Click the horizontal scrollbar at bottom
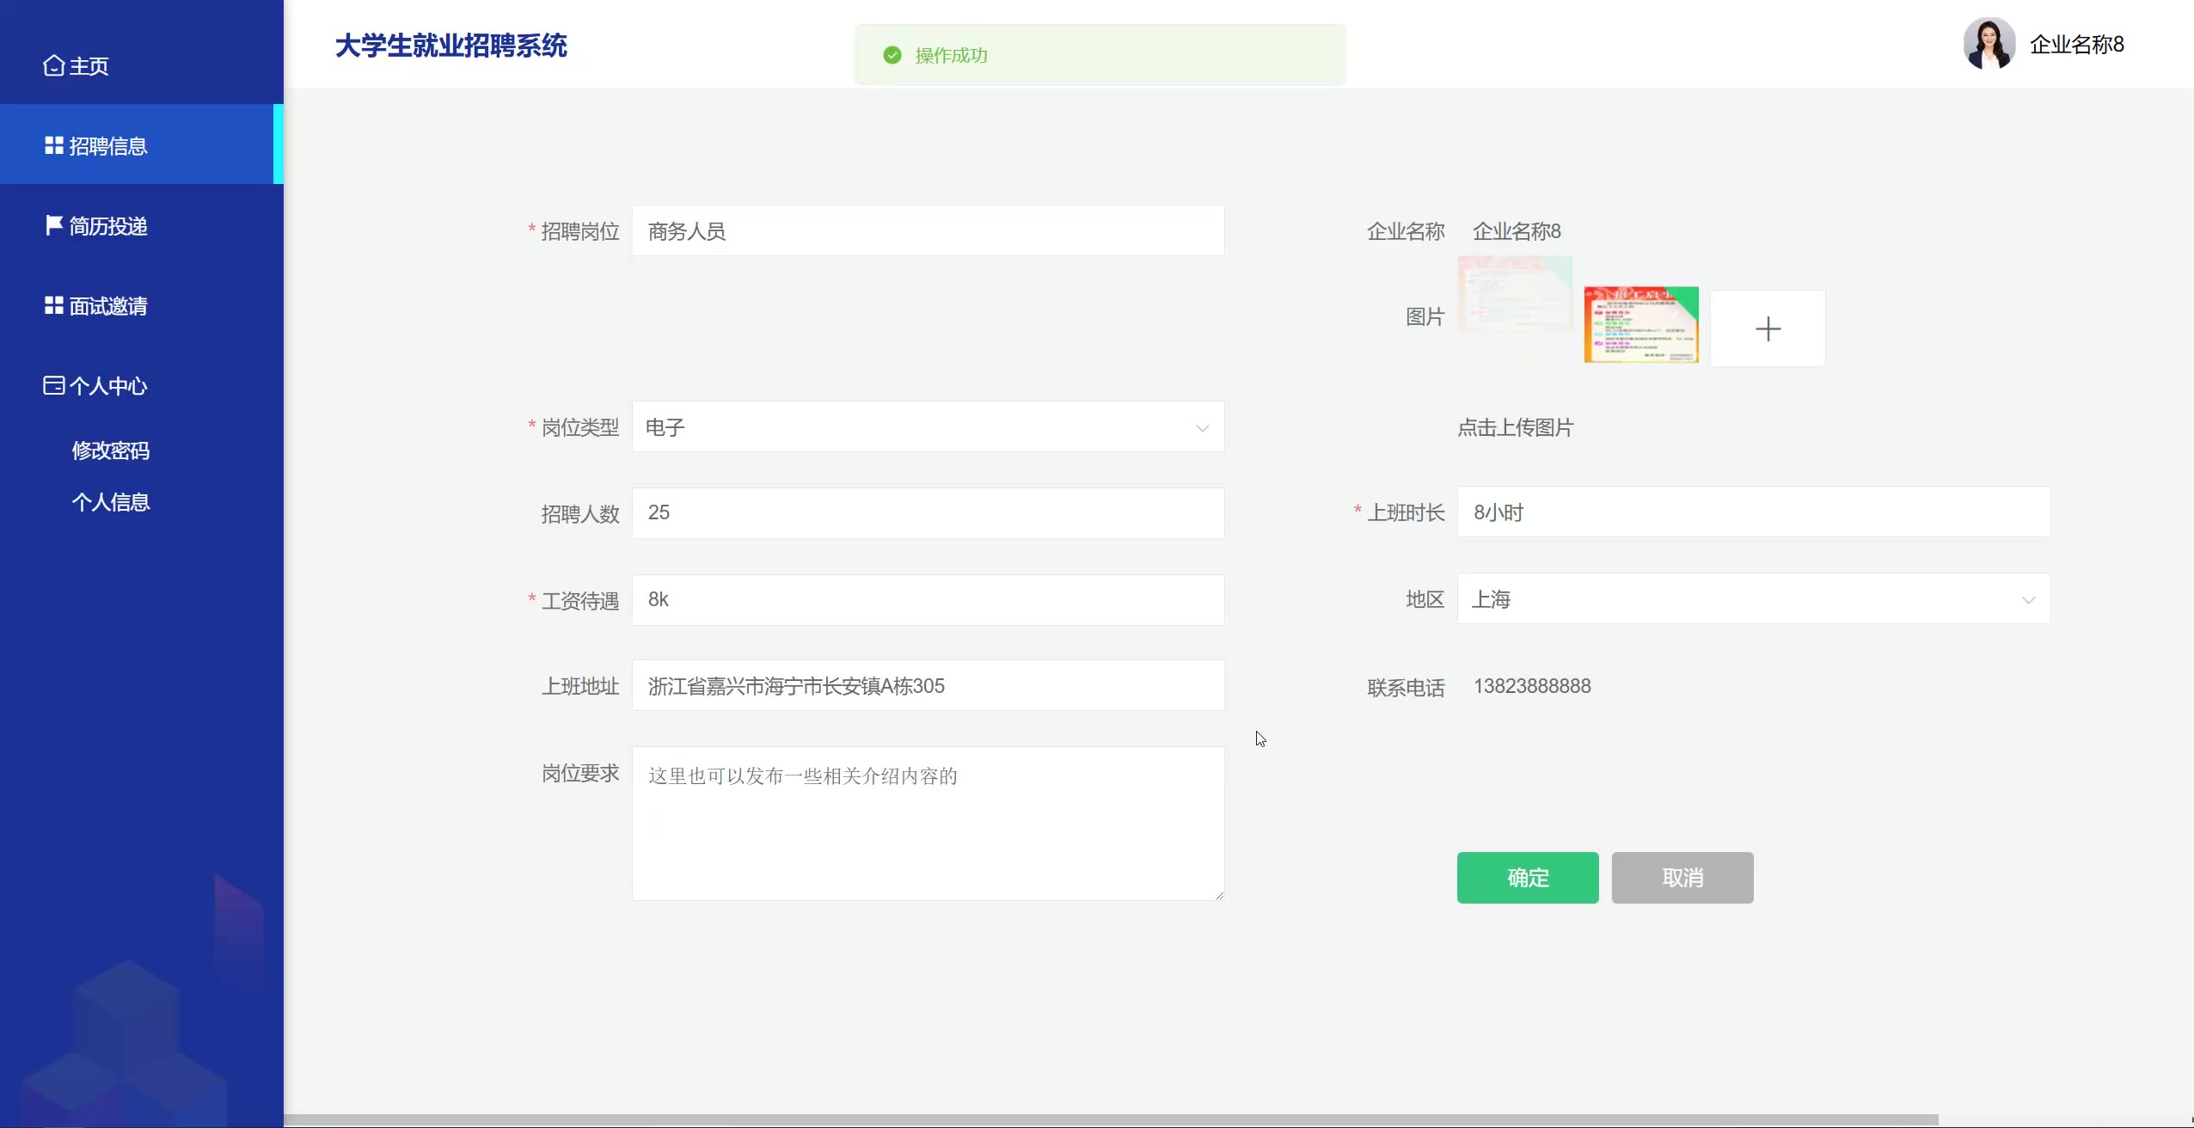2194x1128 pixels. (x=1109, y=1119)
